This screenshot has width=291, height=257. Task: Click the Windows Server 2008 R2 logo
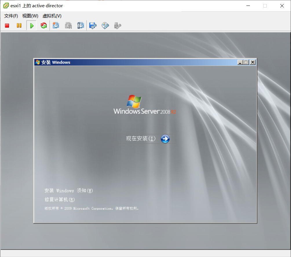[145, 104]
